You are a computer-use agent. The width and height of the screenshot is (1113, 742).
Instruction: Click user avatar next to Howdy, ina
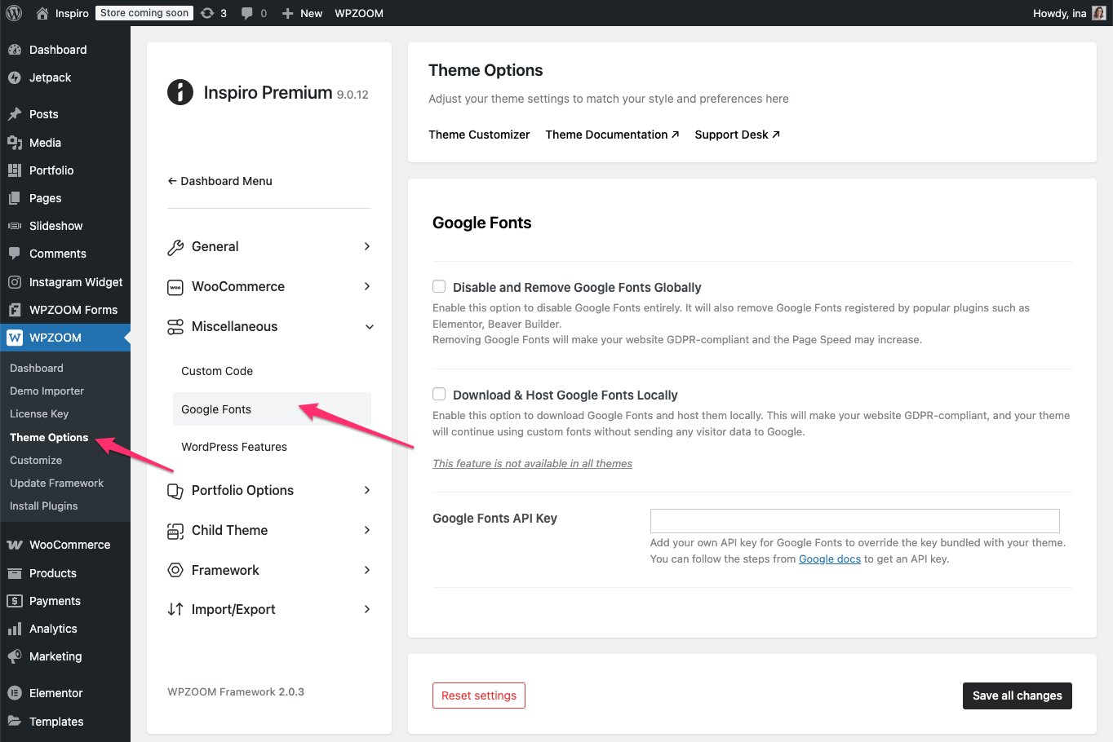point(1098,13)
